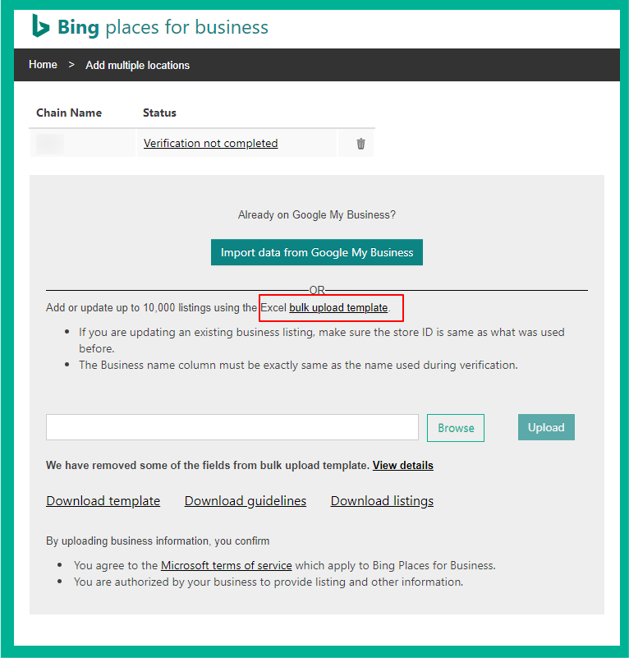Click the Status column header
This screenshot has width=629, height=658.
(x=159, y=113)
